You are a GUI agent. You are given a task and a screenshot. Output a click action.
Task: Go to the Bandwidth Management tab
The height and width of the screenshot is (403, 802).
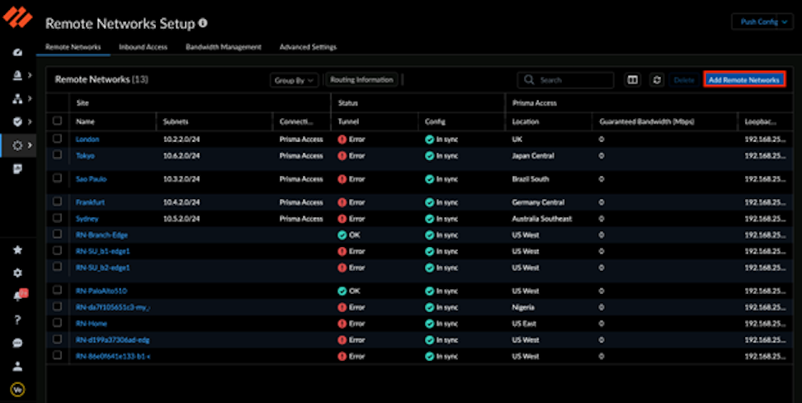(224, 47)
